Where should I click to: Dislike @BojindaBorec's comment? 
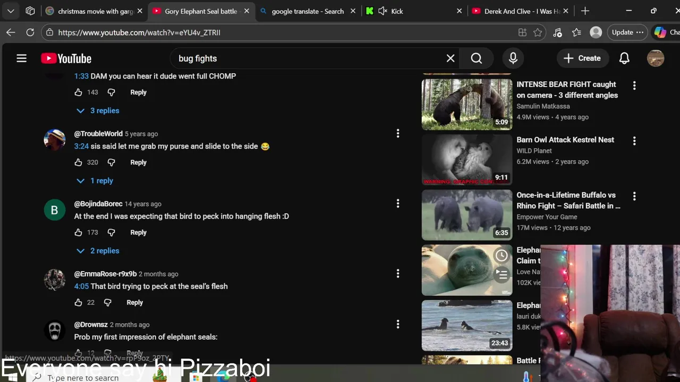(111, 232)
